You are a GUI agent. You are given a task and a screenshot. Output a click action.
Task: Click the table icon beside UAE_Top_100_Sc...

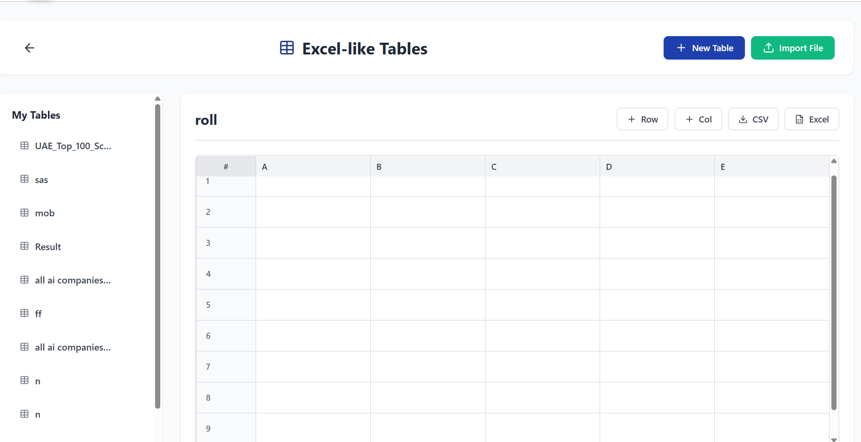[24, 145]
